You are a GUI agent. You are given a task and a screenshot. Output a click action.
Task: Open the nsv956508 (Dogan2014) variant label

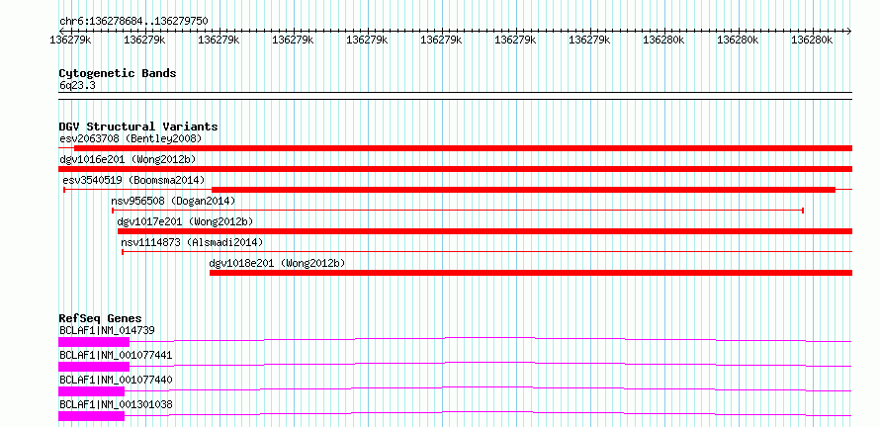(x=173, y=201)
